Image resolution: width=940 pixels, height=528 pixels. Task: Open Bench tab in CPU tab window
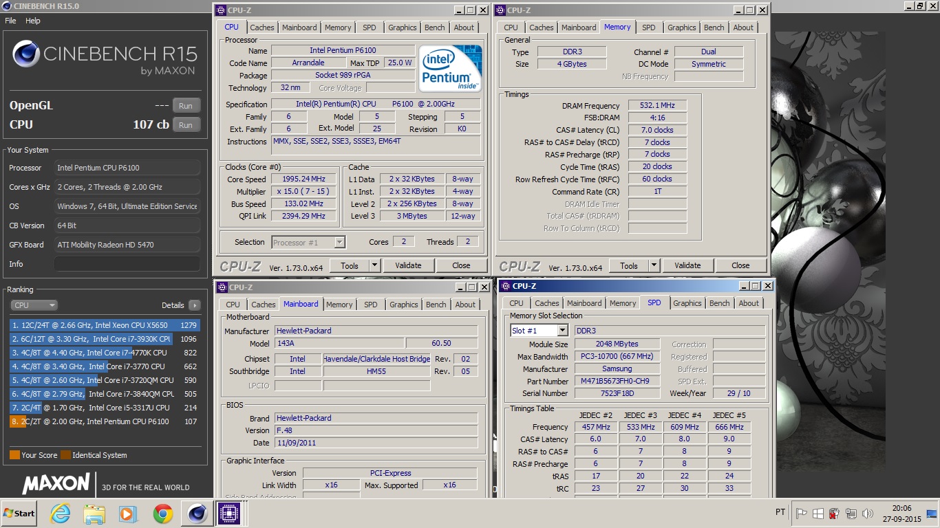(x=434, y=27)
